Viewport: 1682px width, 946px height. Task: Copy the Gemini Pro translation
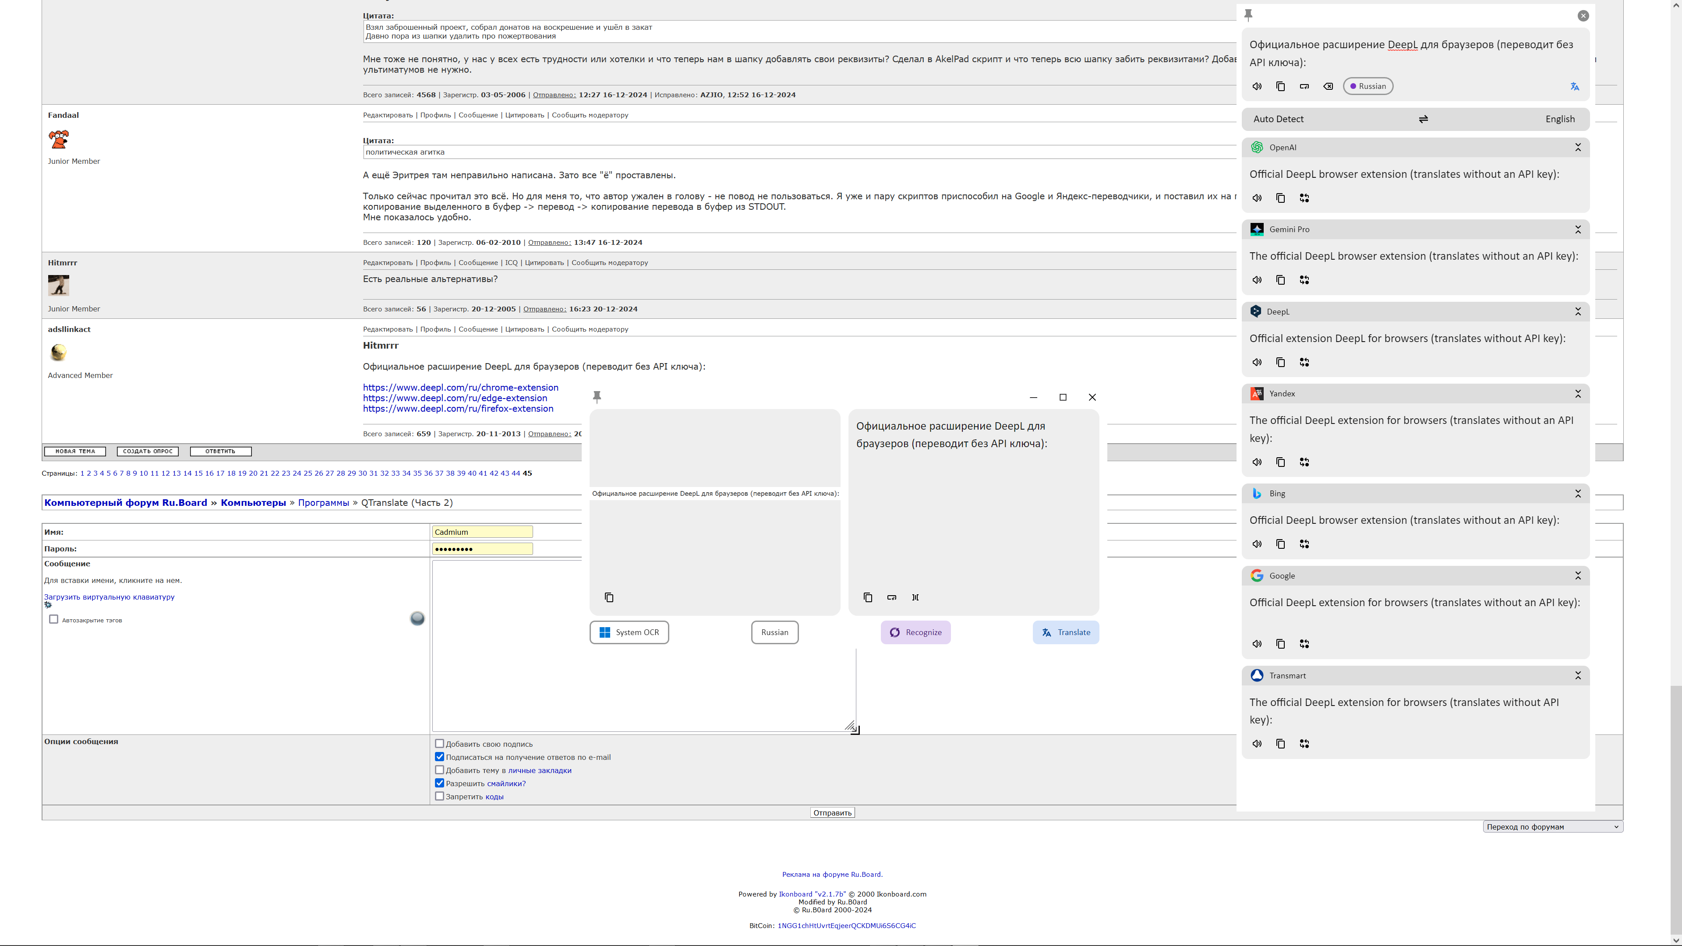pos(1280,280)
